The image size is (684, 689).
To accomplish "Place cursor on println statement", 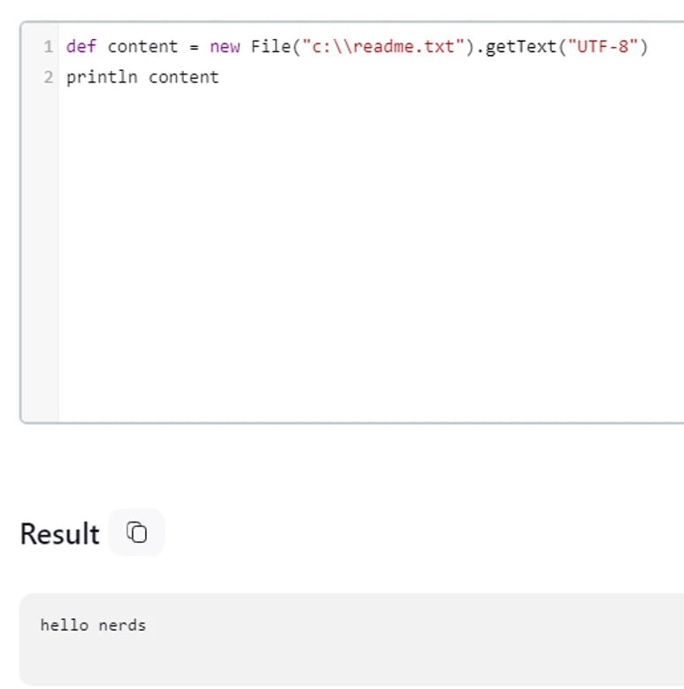I will tap(102, 77).
